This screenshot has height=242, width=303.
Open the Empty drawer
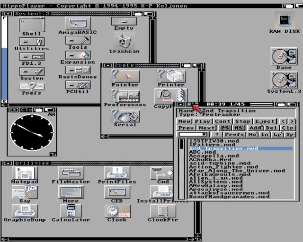click(124, 21)
